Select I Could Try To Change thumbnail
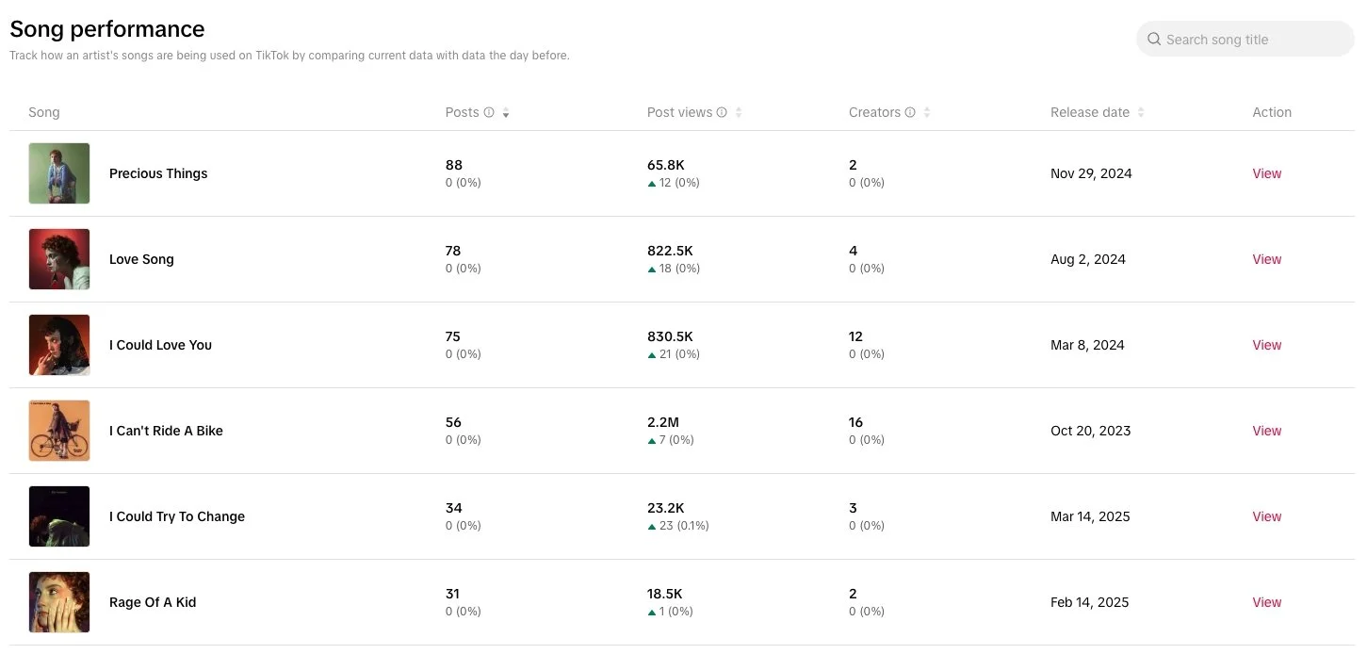The height and width of the screenshot is (654, 1367). coord(59,516)
